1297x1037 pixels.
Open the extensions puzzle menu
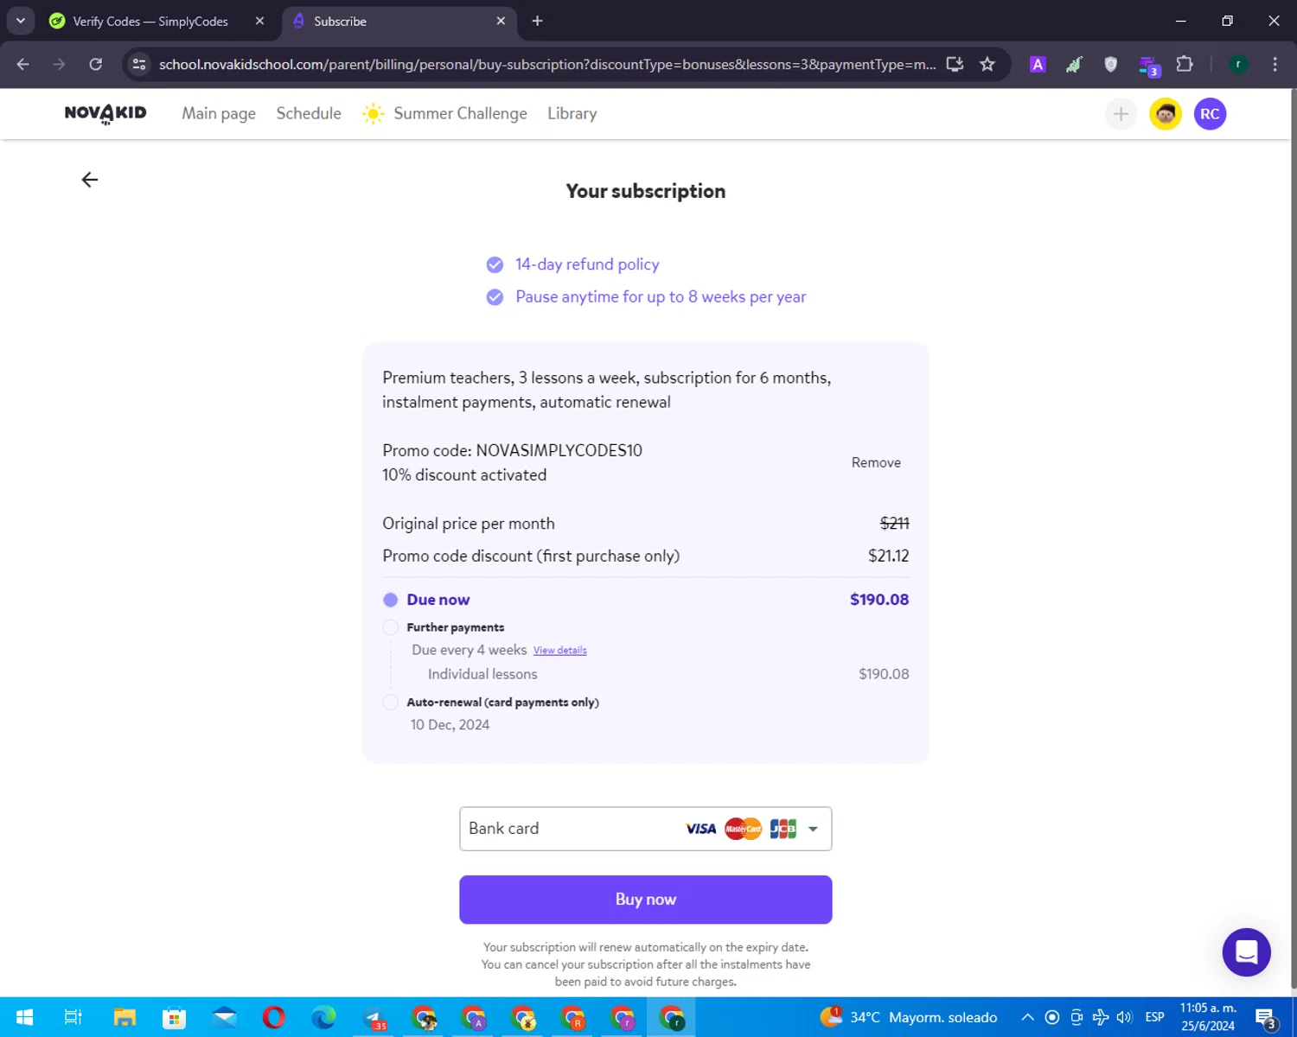pos(1185,64)
